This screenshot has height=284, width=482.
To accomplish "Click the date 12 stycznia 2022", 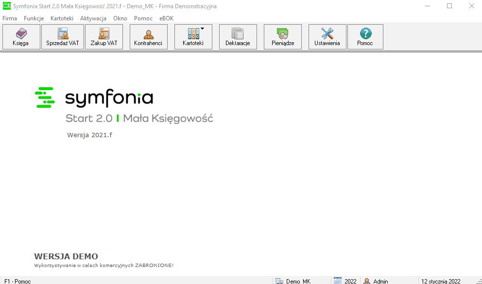I will (441, 281).
